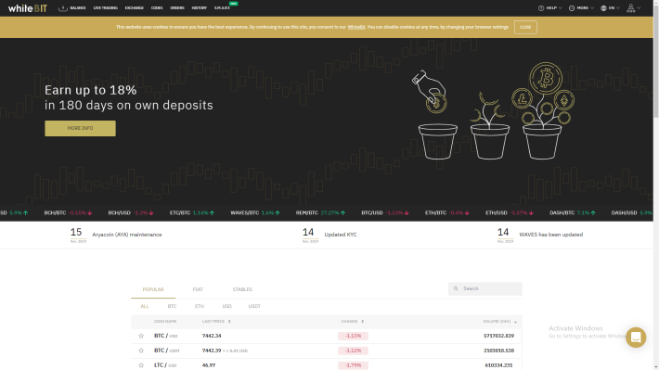Sort by CHANGE column arrows

tap(362, 321)
